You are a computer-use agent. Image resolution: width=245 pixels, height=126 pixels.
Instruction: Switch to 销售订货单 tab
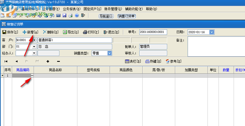point(127,16)
